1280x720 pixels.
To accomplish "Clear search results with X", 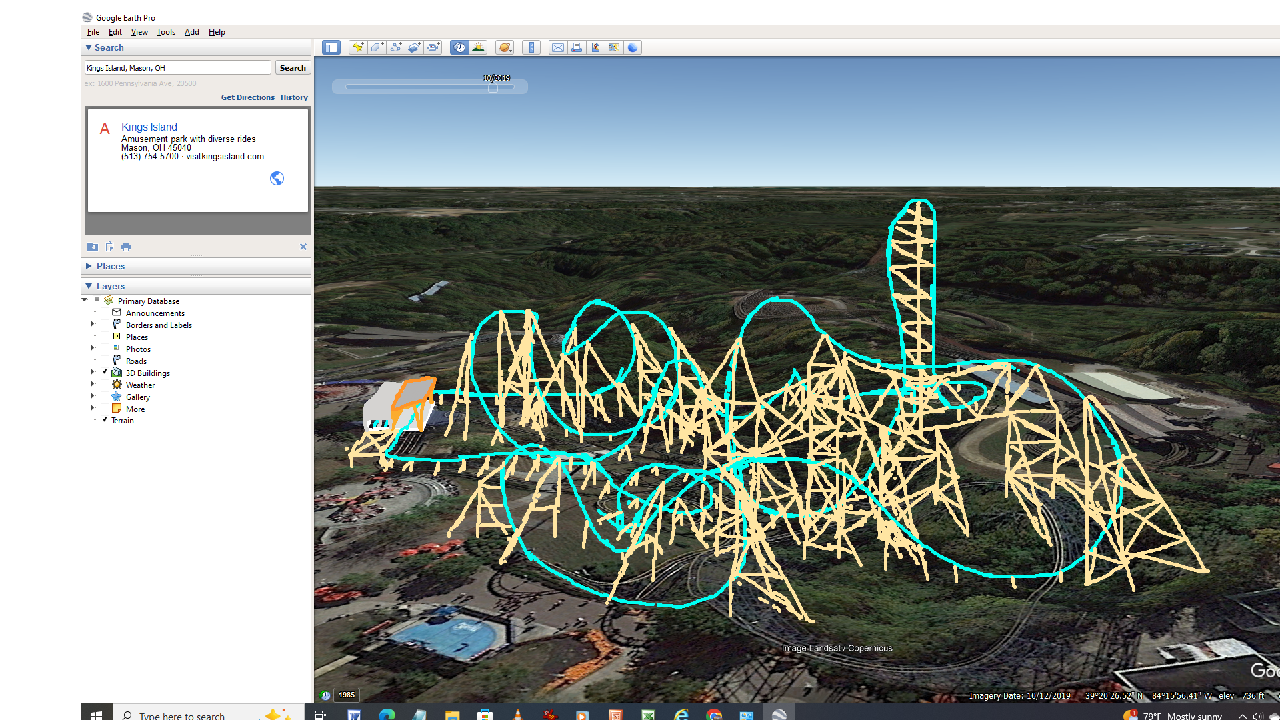I will [x=303, y=247].
